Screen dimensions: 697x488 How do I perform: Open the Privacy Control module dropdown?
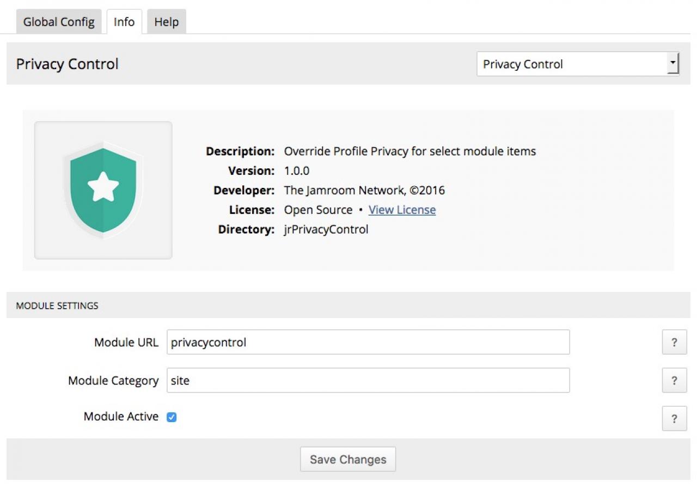click(577, 64)
